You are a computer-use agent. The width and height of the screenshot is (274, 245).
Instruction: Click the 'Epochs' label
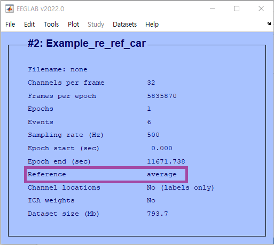(41, 109)
